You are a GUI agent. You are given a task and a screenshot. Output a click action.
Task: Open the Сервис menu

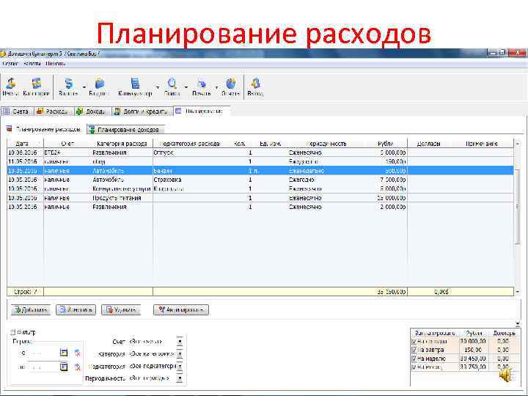[x=10, y=64]
